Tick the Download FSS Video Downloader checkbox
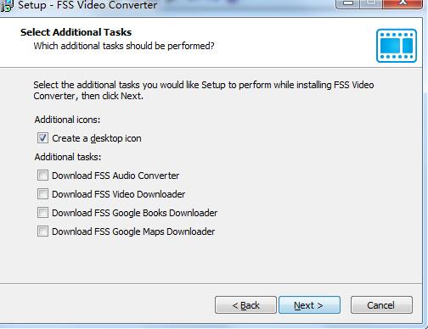The width and height of the screenshot is (428, 329). point(42,194)
